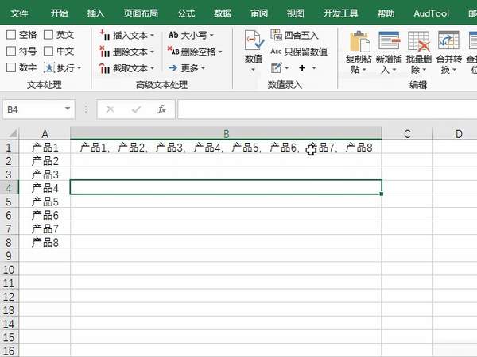Click the 只保留数值 button
477x357 pixels.
pos(299,52)
